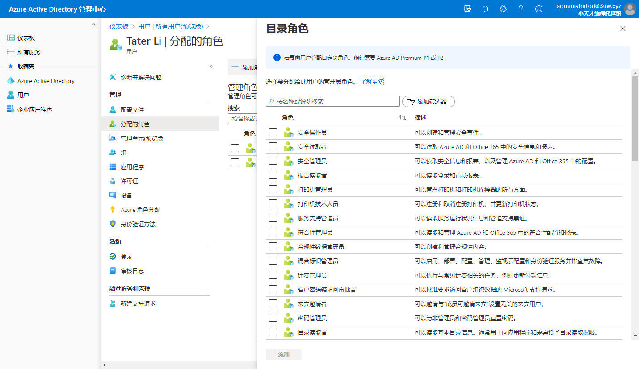Click the 描述 column header
Screen dimensions: 639x369
point(420,118)
